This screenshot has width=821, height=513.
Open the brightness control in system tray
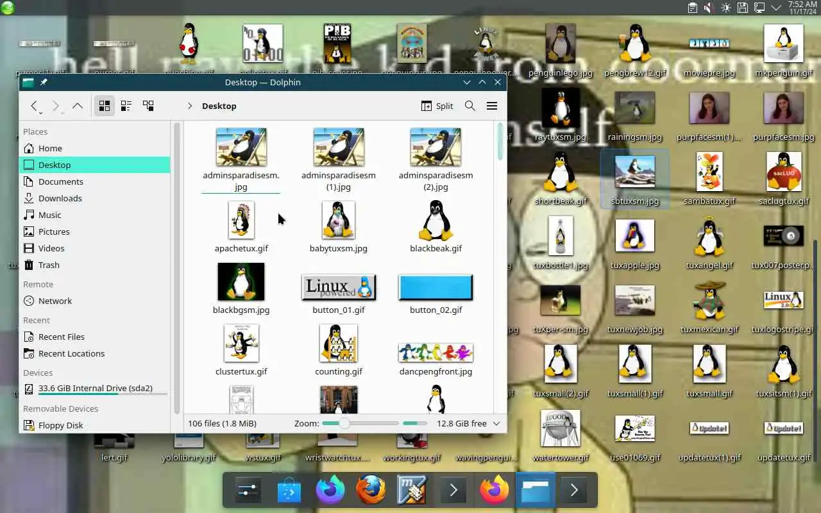(x=726, y=8)
